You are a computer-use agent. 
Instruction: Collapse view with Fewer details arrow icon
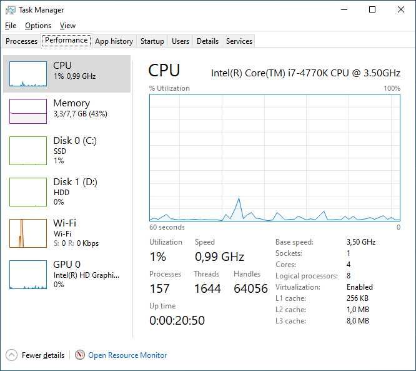tap(11, 355)
